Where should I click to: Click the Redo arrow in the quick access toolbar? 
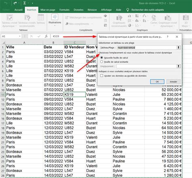(x=15, y=3)
